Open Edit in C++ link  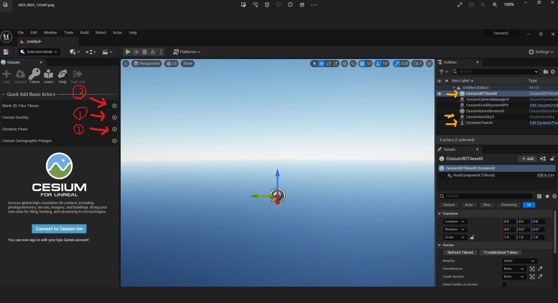(546, 175)
